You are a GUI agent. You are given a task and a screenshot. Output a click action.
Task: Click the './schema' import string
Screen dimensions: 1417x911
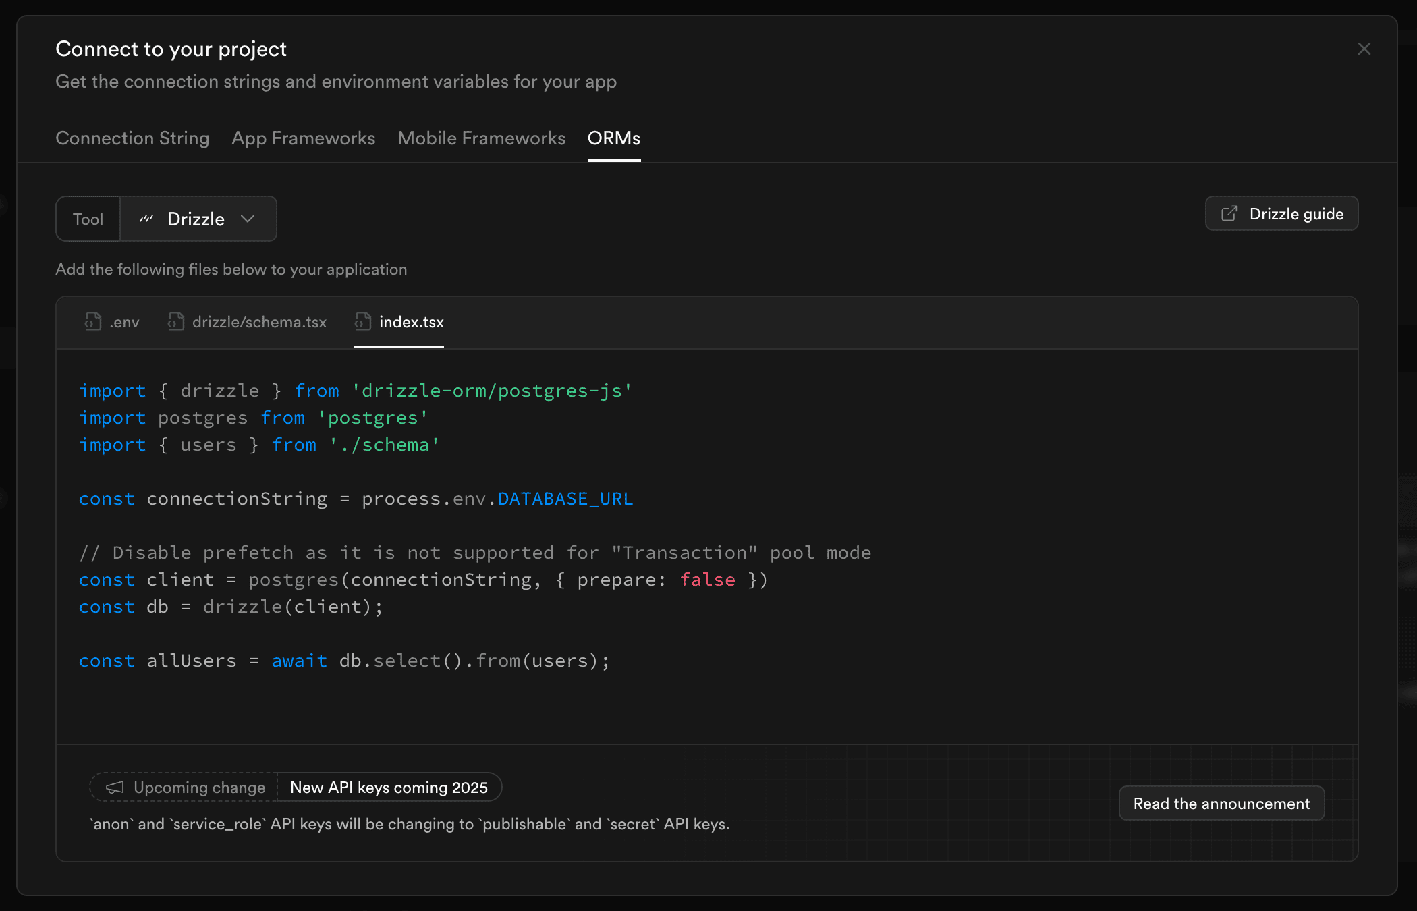pos(384,445)
